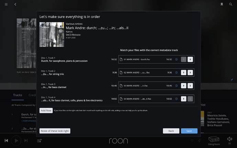Go back with the back arrow

pos(15,4)
